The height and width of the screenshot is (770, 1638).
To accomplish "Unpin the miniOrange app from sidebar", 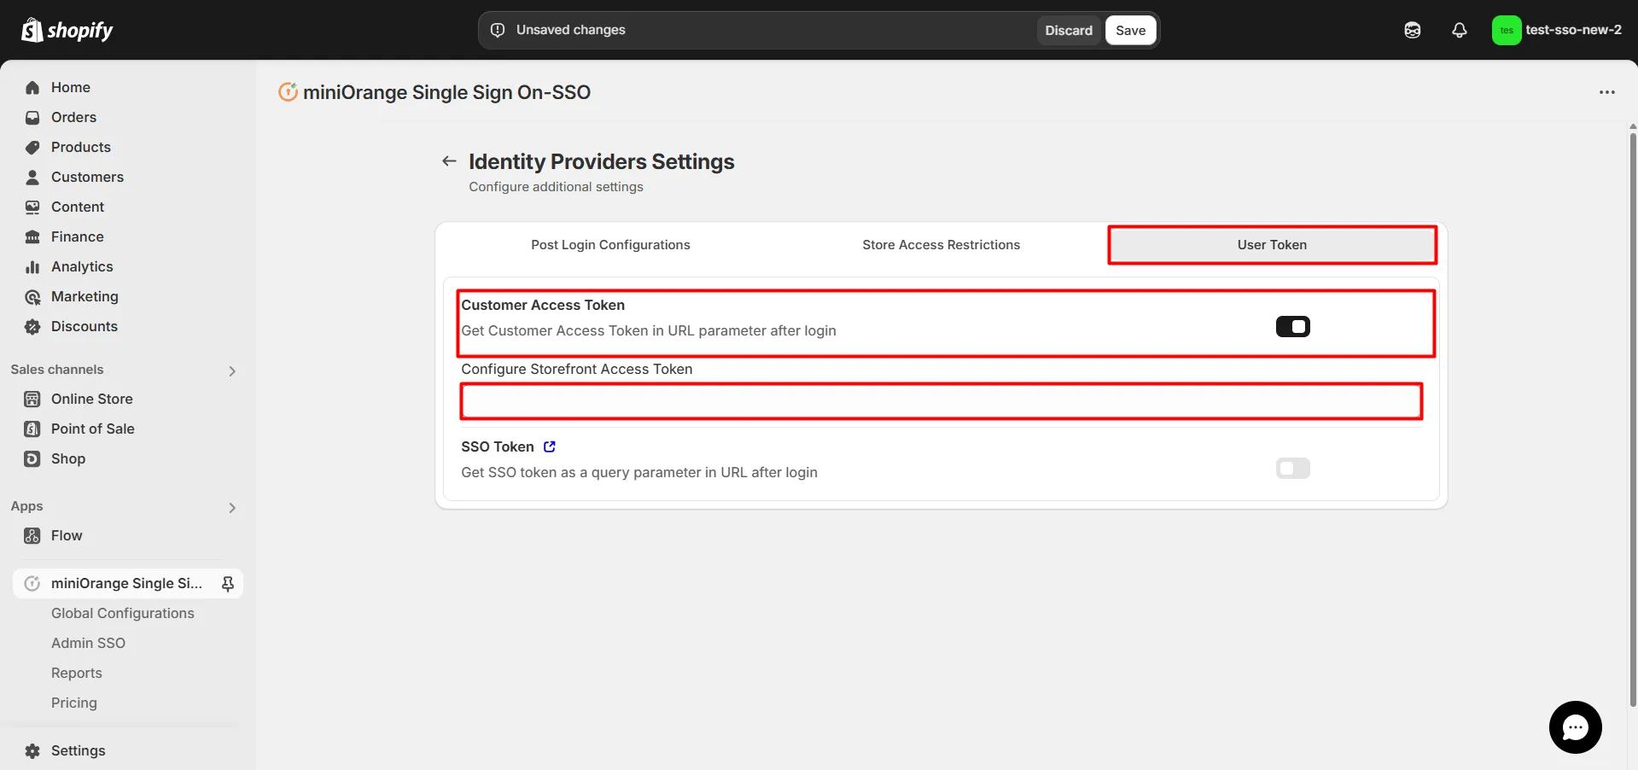I will click(228, 583).
